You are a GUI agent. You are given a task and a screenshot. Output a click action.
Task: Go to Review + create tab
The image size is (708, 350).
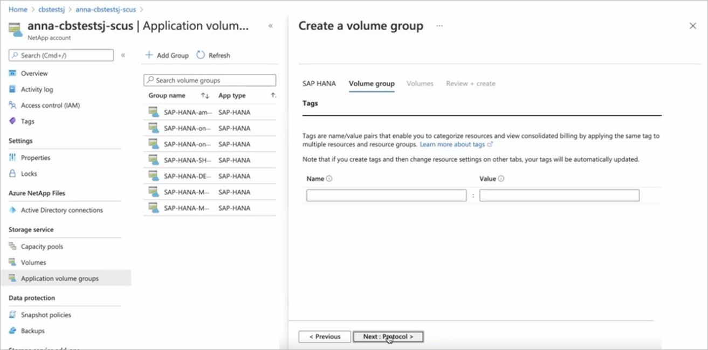click(x=471, y=83)
